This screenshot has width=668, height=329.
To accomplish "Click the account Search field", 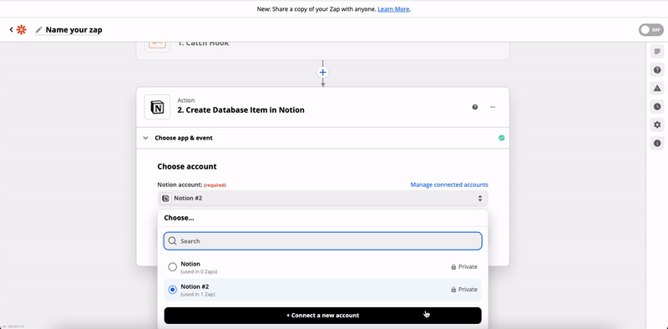I will tap(323, 240).
